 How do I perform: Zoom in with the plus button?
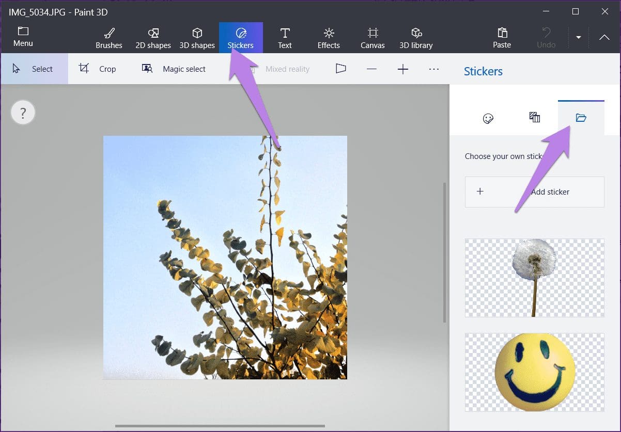[x=403, y=69]
